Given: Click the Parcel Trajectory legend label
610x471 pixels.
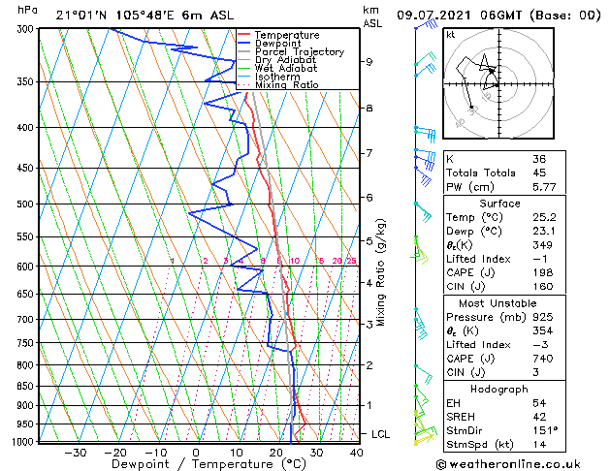Looking at the screenshot, I should (300, 51).
